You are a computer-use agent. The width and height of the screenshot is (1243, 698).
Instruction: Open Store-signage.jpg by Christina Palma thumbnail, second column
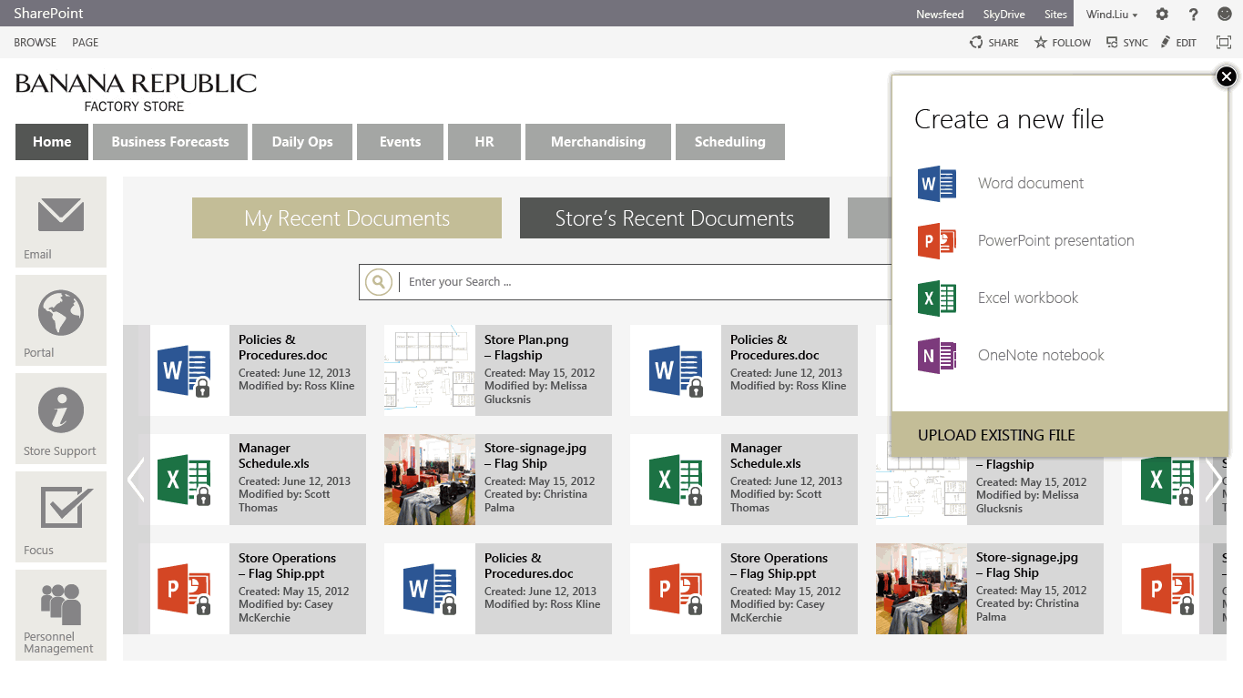[430, 480]
